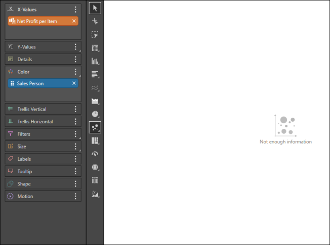Select the map globe visualization icon
The width and height of the screenshot is (330, 245).
(95, 167)
